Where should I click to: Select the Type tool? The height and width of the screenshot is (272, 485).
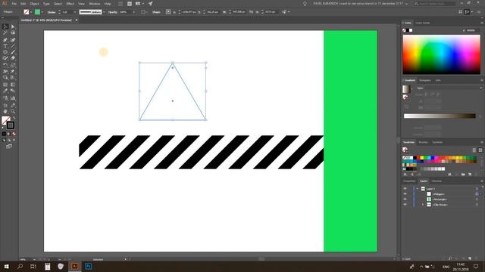pyautogui.click(x=5, y=46)
